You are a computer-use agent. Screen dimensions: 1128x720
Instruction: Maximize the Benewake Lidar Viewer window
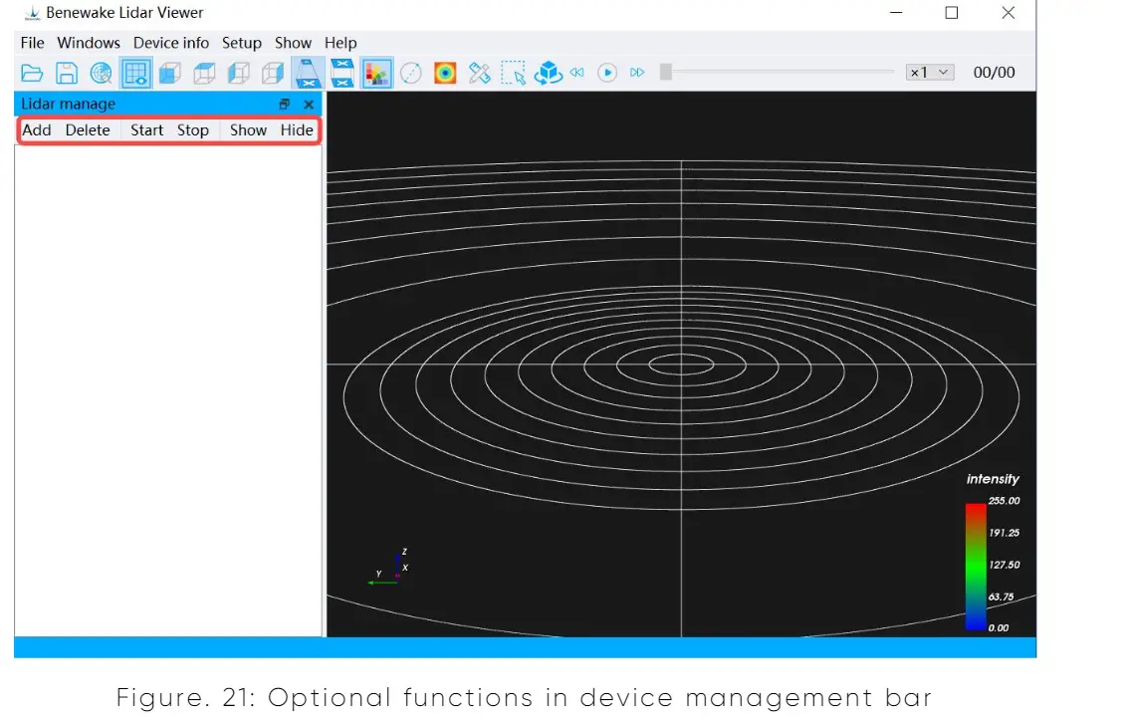[952, 13]
